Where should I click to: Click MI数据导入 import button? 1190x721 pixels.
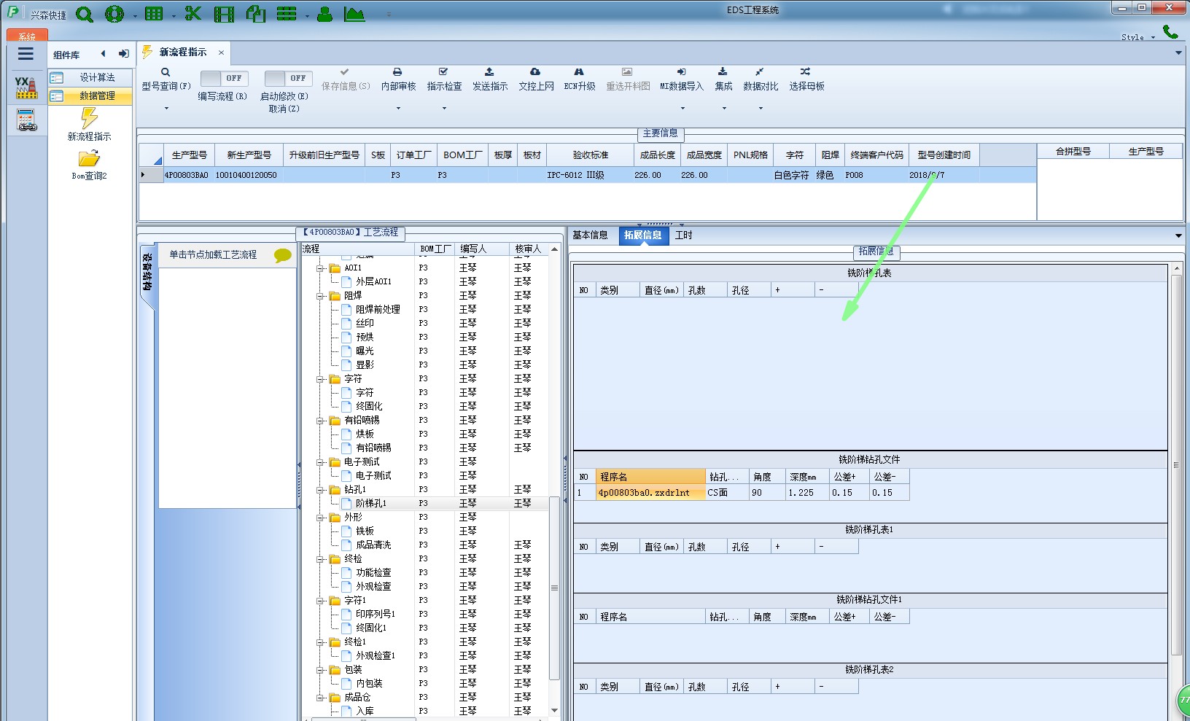[x=682, y=79]
